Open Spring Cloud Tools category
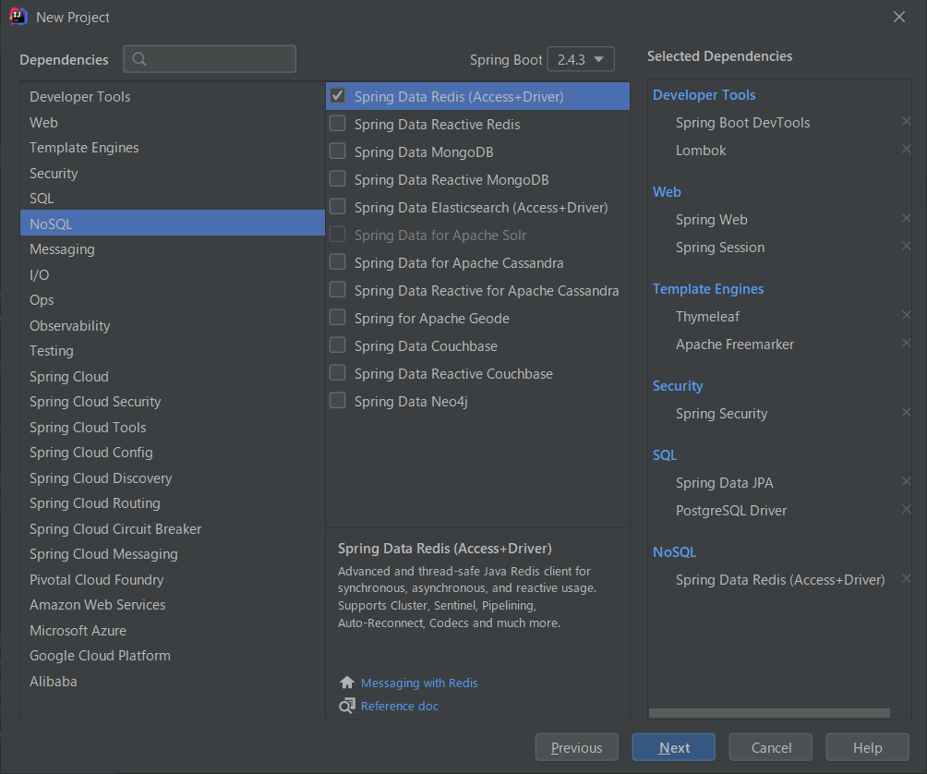Viewport: 927px width, 774px height. (x=173, y=428)
